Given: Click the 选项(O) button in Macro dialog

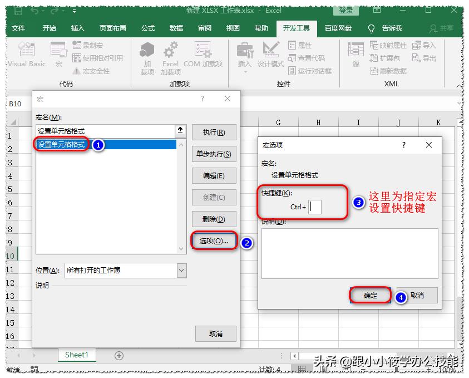Looking at the screenshot, I should (x=214, y=242).
